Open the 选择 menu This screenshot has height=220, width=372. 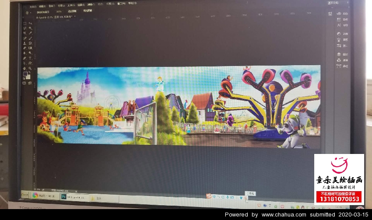tap(81, 5)
